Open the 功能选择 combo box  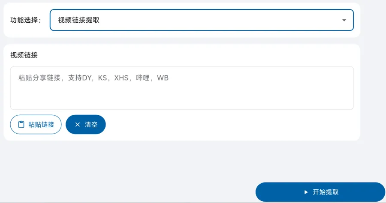coord(202,20)
